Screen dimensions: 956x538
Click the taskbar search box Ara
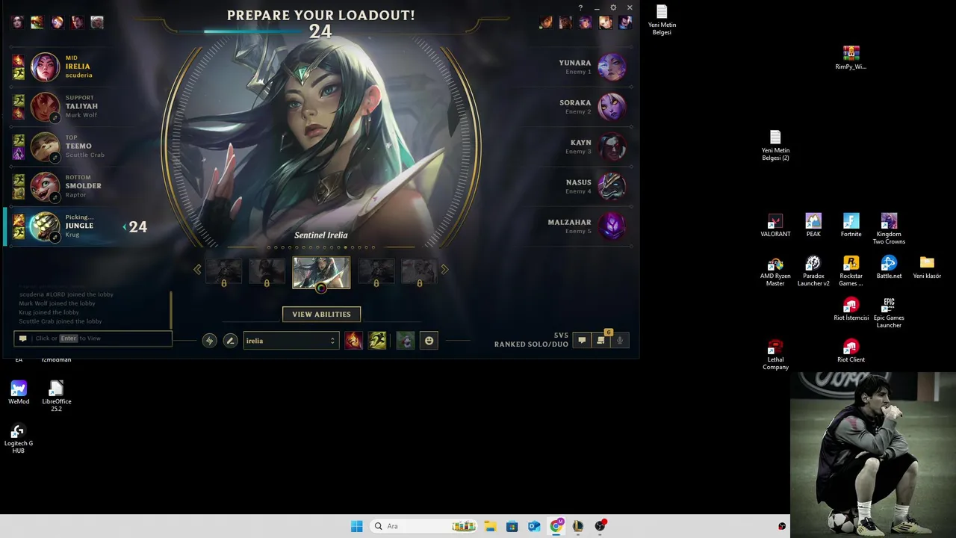click(x=424, y=526)
